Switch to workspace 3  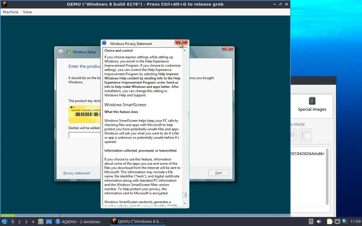pos(26,222)
